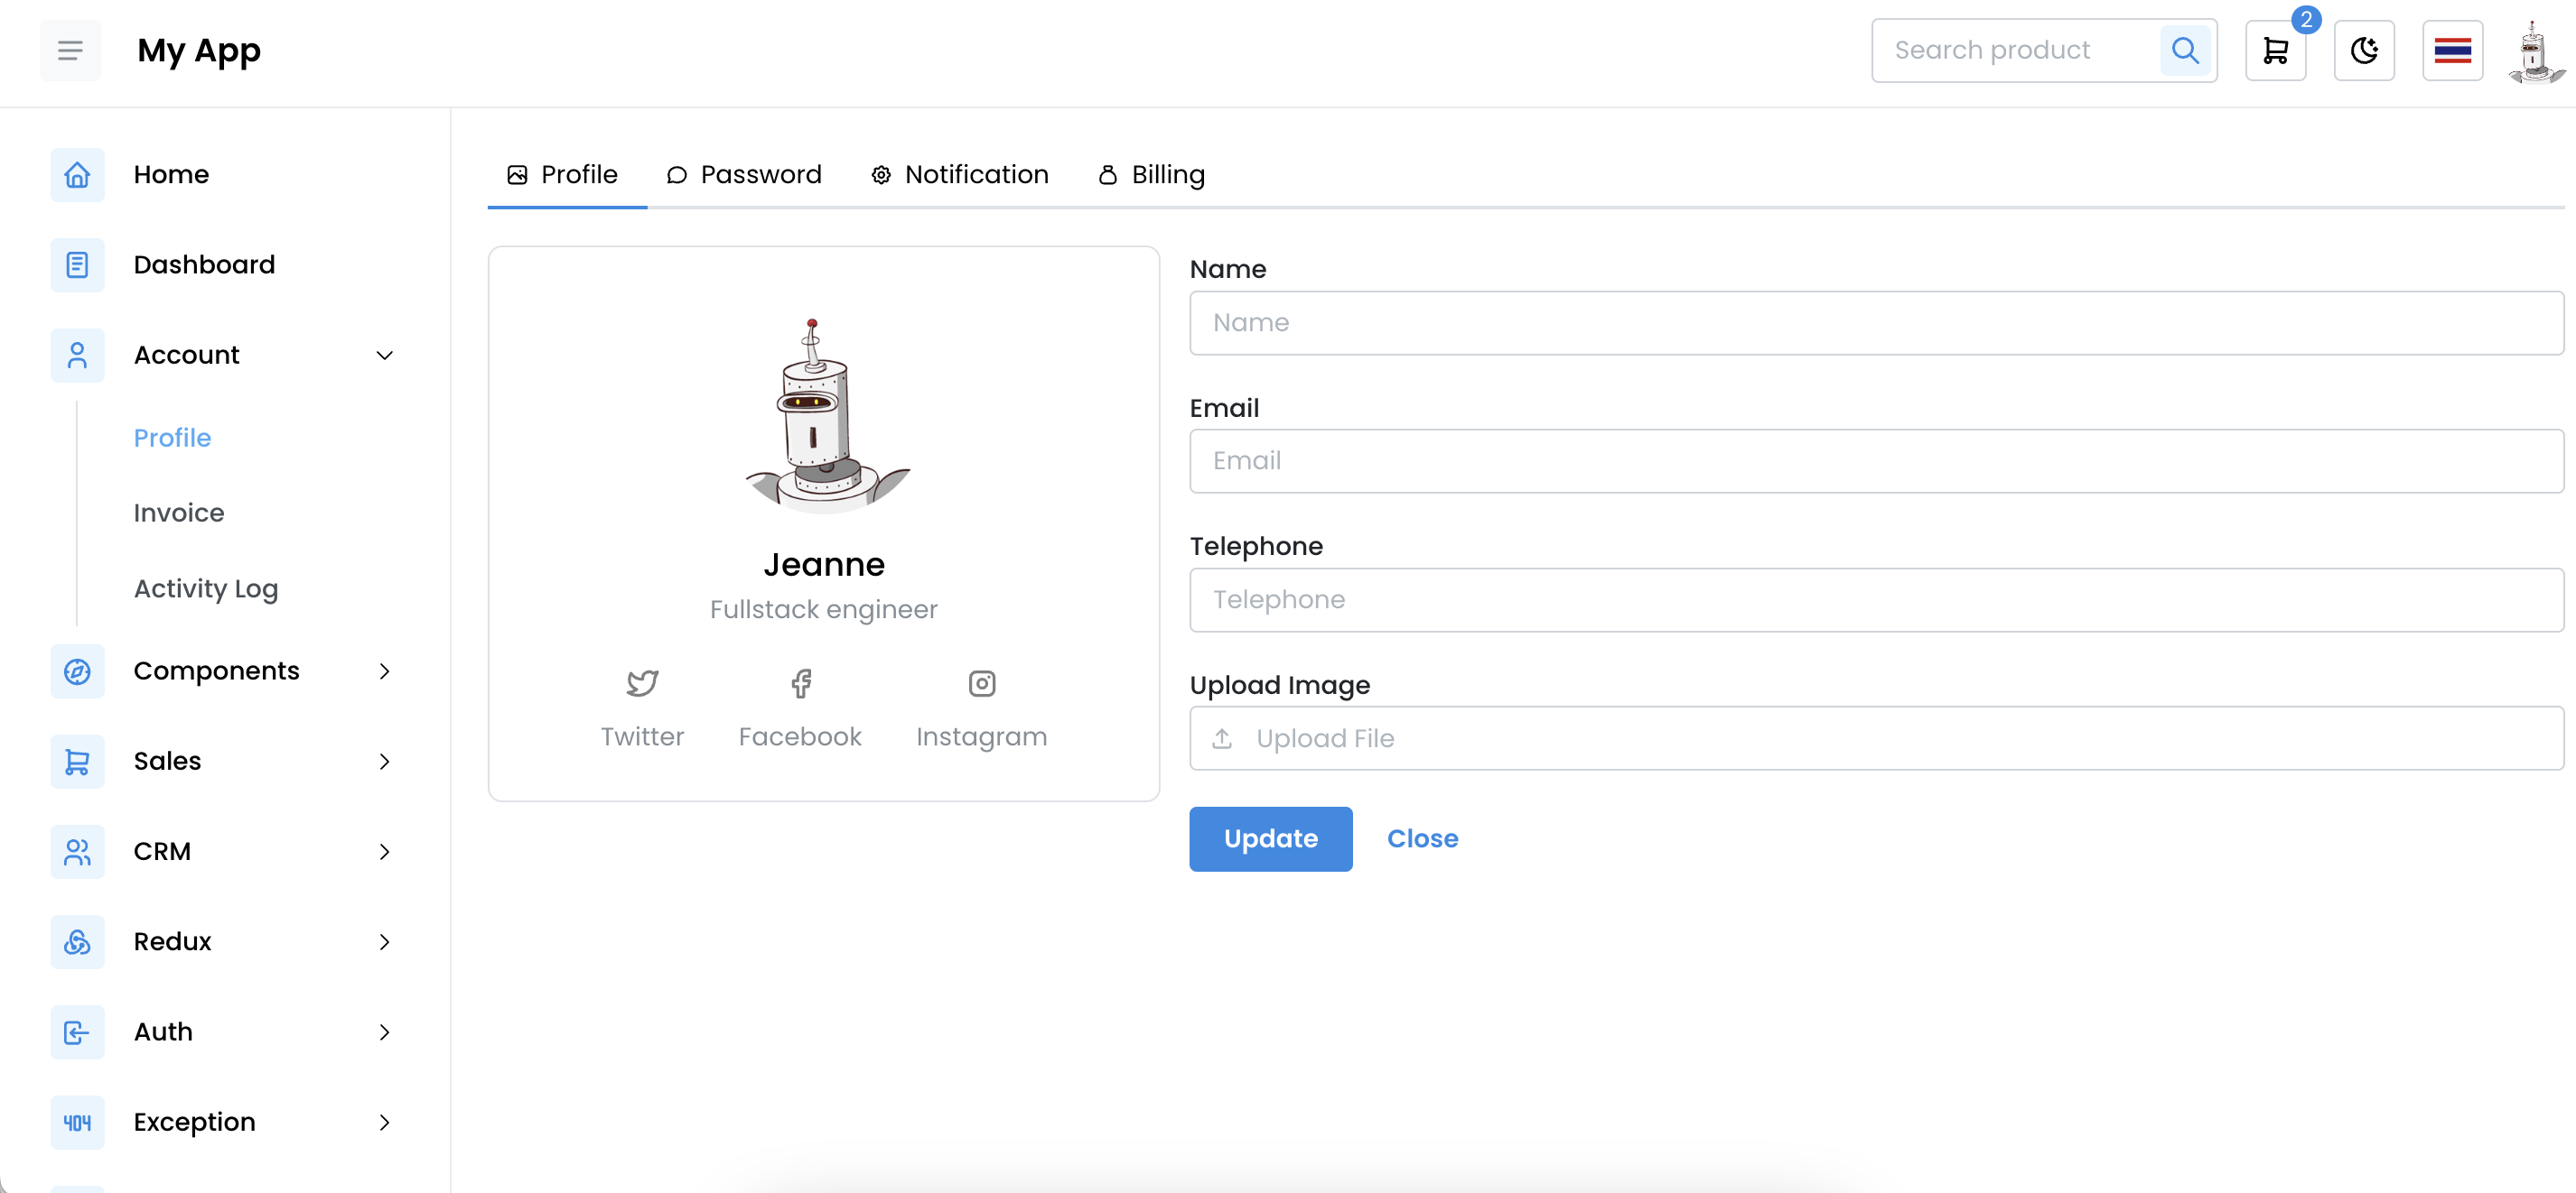Open Home from the sidebar
The image size is (2576, 1193).
171,175
